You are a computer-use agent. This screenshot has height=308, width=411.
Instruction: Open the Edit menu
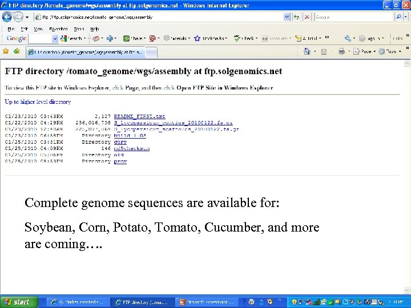coord(24,29)
